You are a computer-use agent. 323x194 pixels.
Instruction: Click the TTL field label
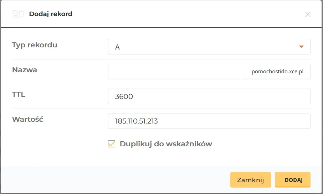click(x=19, y=94)
